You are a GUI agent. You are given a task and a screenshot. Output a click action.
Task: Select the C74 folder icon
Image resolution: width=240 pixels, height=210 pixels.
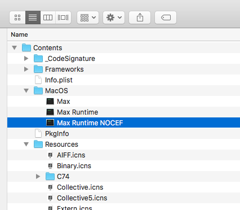[x=50, y=176]
